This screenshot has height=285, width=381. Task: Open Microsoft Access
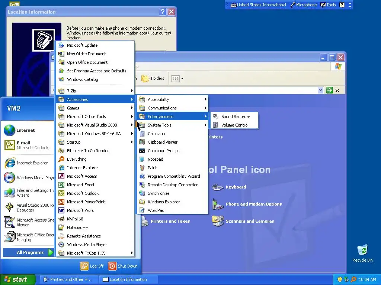pyautogui.click(x=95, y=176)
